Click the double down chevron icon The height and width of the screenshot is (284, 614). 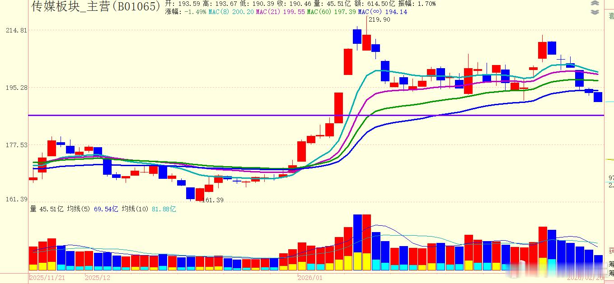click(x=595, y=12)
